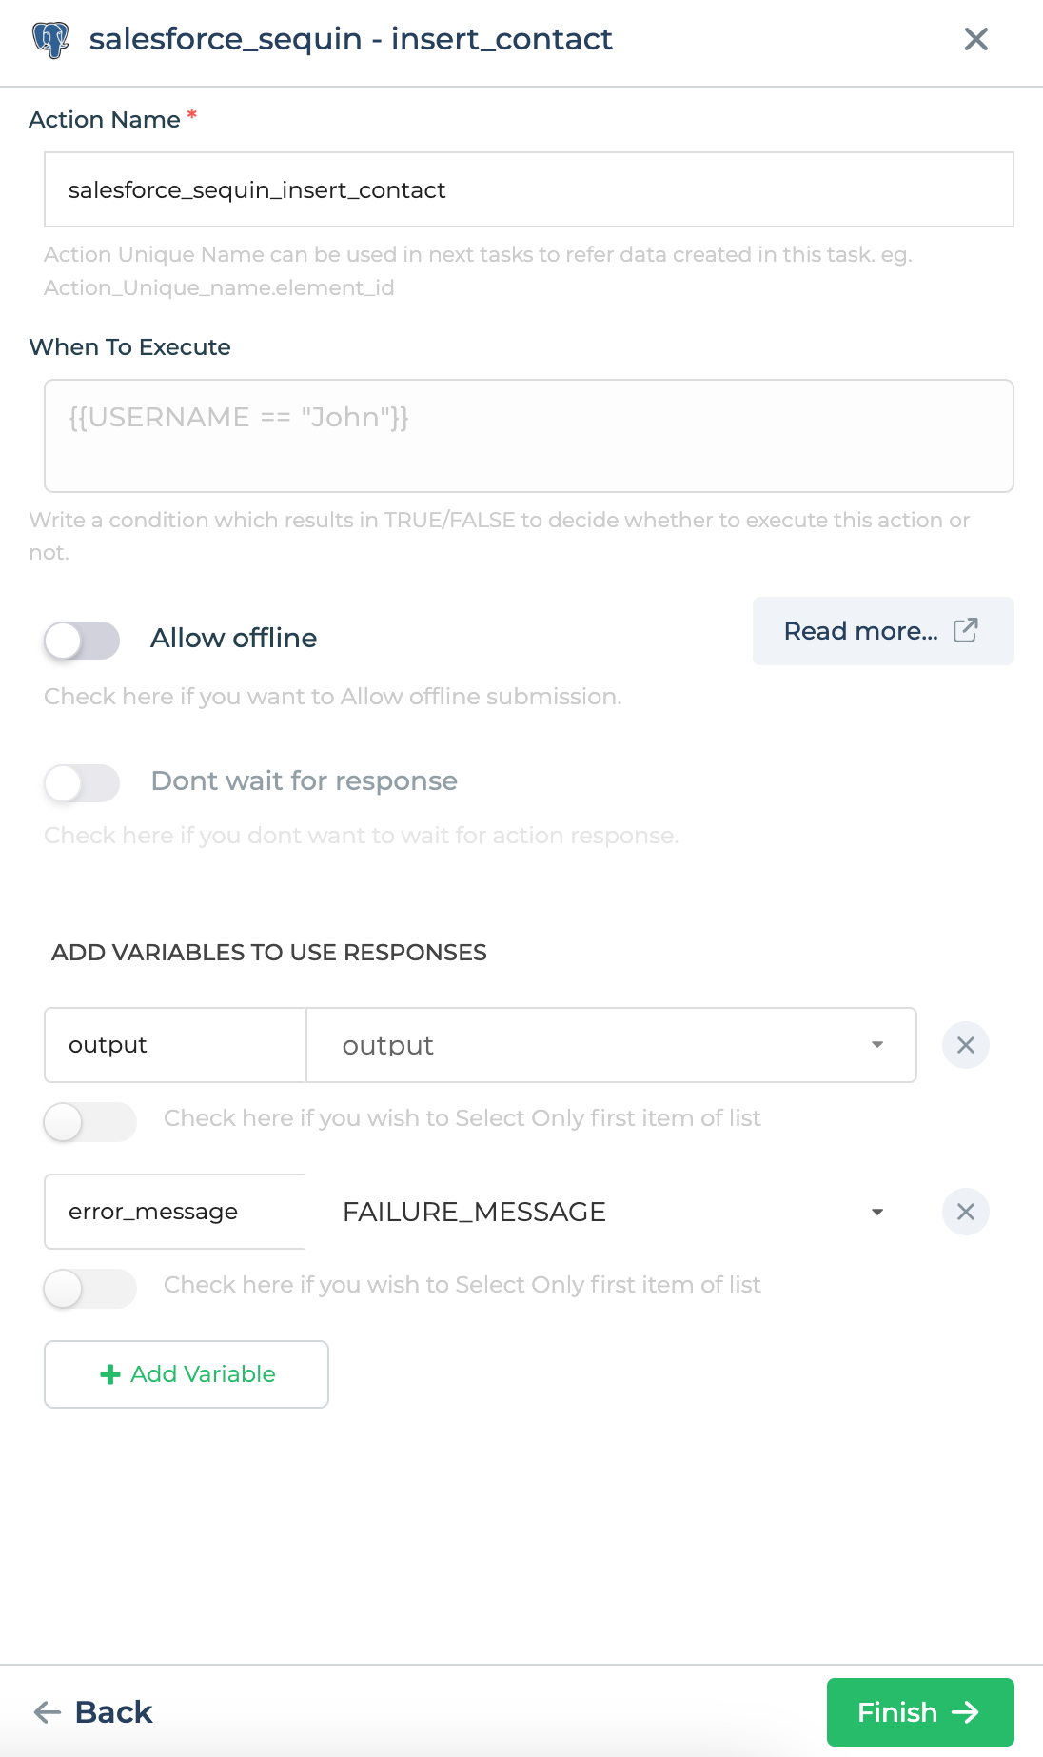This screenshot has width=1043, height=1757.
Task: Turn on Dont wait for response
Action: (81, 782)
